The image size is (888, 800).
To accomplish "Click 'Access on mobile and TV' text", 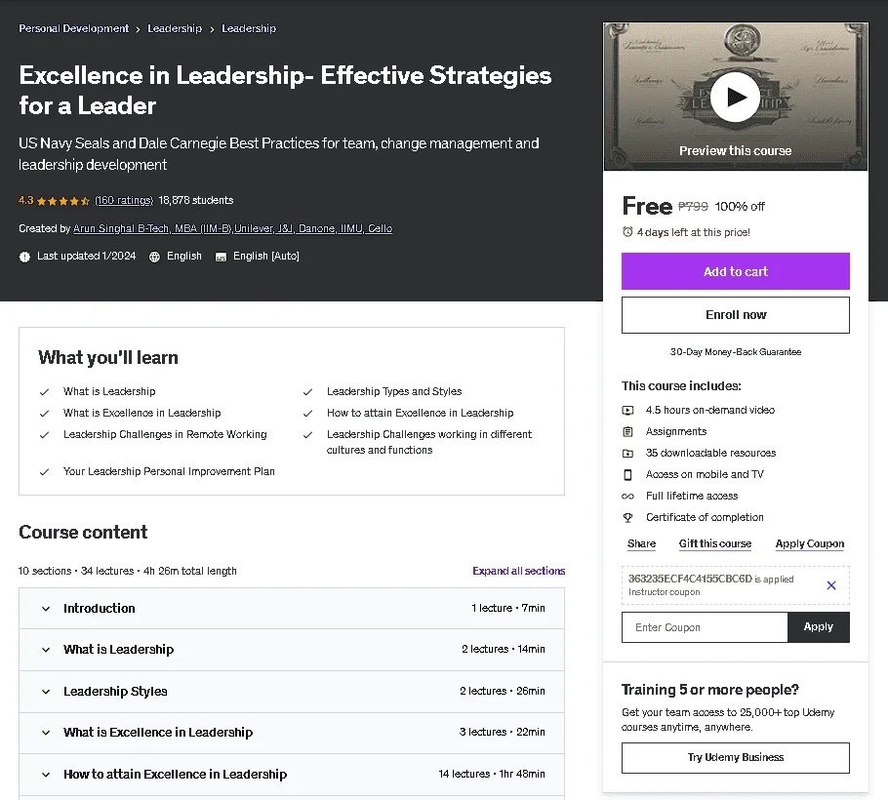I will tap(705, 474).
